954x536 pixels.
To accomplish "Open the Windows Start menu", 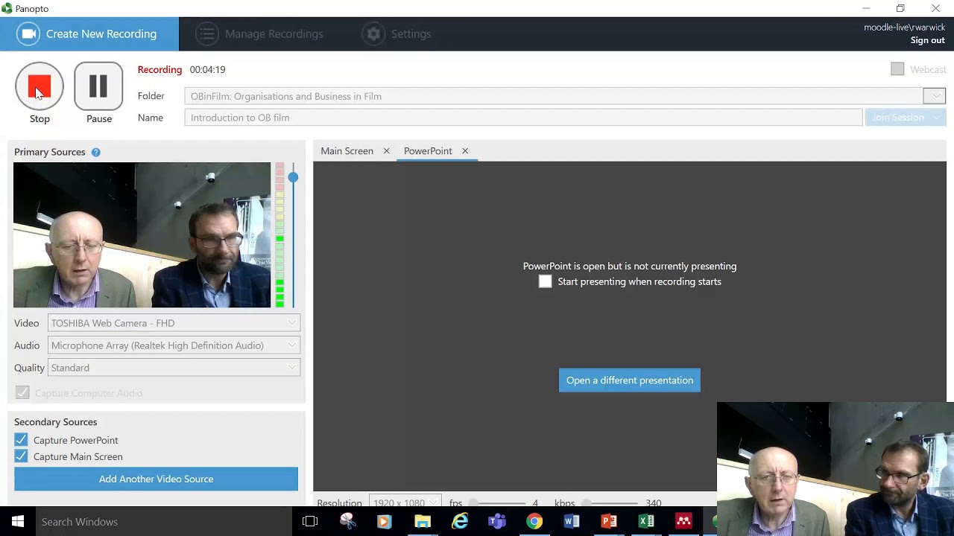I will point(18,522).
